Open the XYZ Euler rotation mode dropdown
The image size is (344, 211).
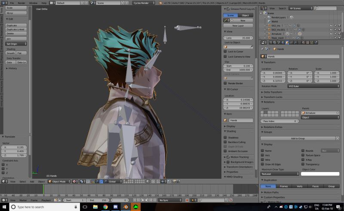[313, 86]
